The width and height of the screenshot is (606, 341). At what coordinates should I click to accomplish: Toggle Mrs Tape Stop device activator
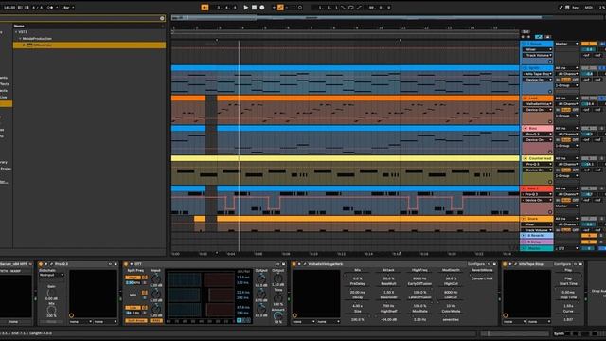(x=505, y=264)
